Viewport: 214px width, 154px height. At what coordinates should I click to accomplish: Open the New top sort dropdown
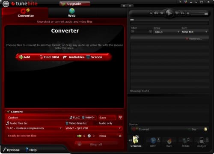pyautogui.click(x=195, y=32)
